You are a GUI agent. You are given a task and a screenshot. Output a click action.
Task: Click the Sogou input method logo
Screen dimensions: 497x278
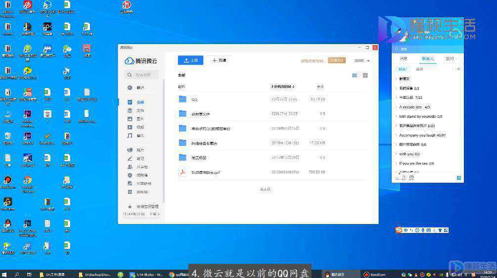pyautogui.click(x=399, y=230)
